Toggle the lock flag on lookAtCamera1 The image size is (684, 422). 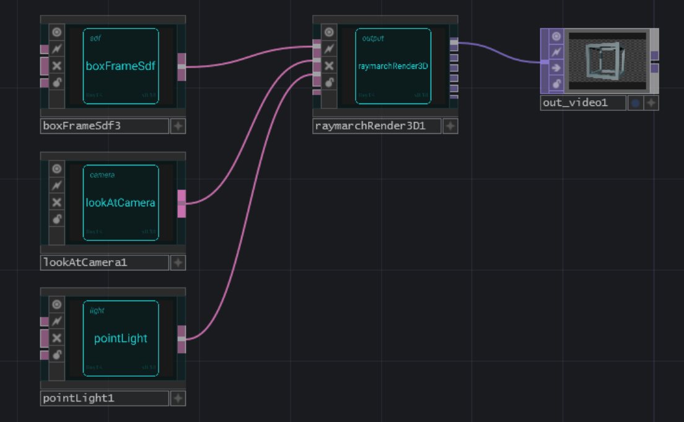click(x=57, y=219)
